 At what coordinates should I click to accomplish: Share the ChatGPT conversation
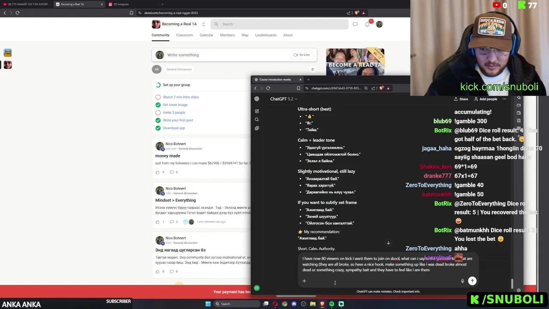point(461,99)
